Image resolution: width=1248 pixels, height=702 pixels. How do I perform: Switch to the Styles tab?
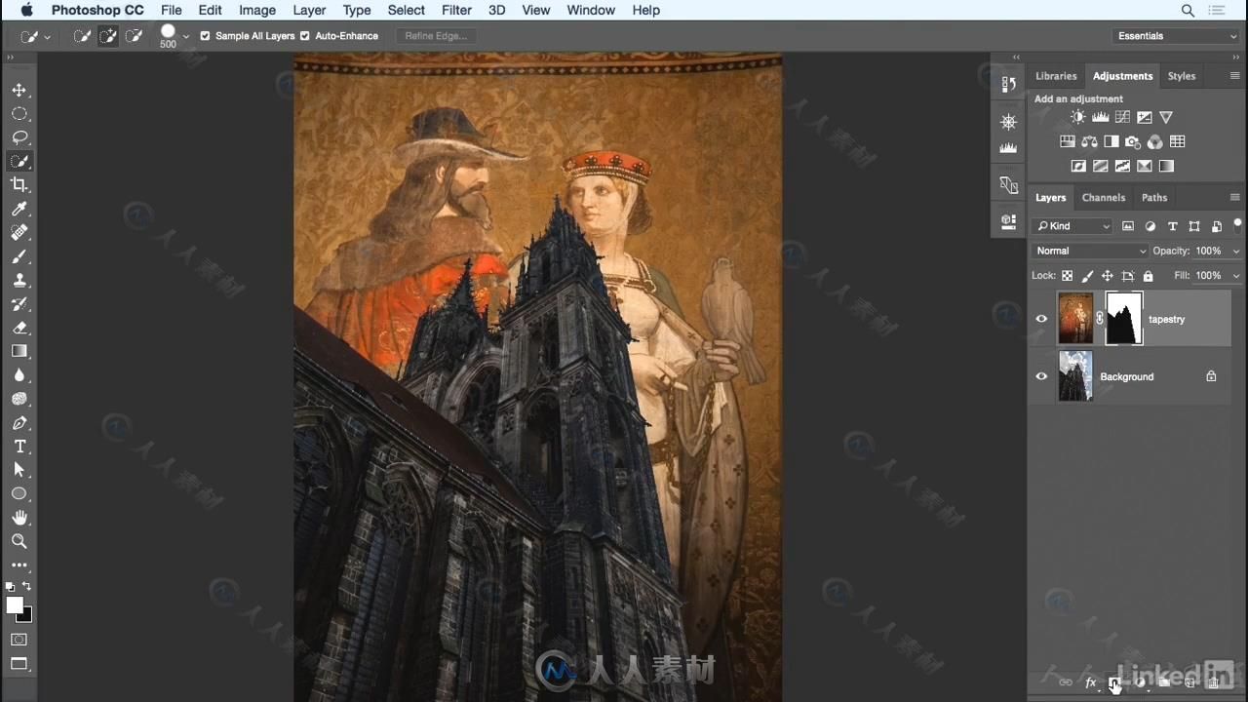[x=1182, y=76]
